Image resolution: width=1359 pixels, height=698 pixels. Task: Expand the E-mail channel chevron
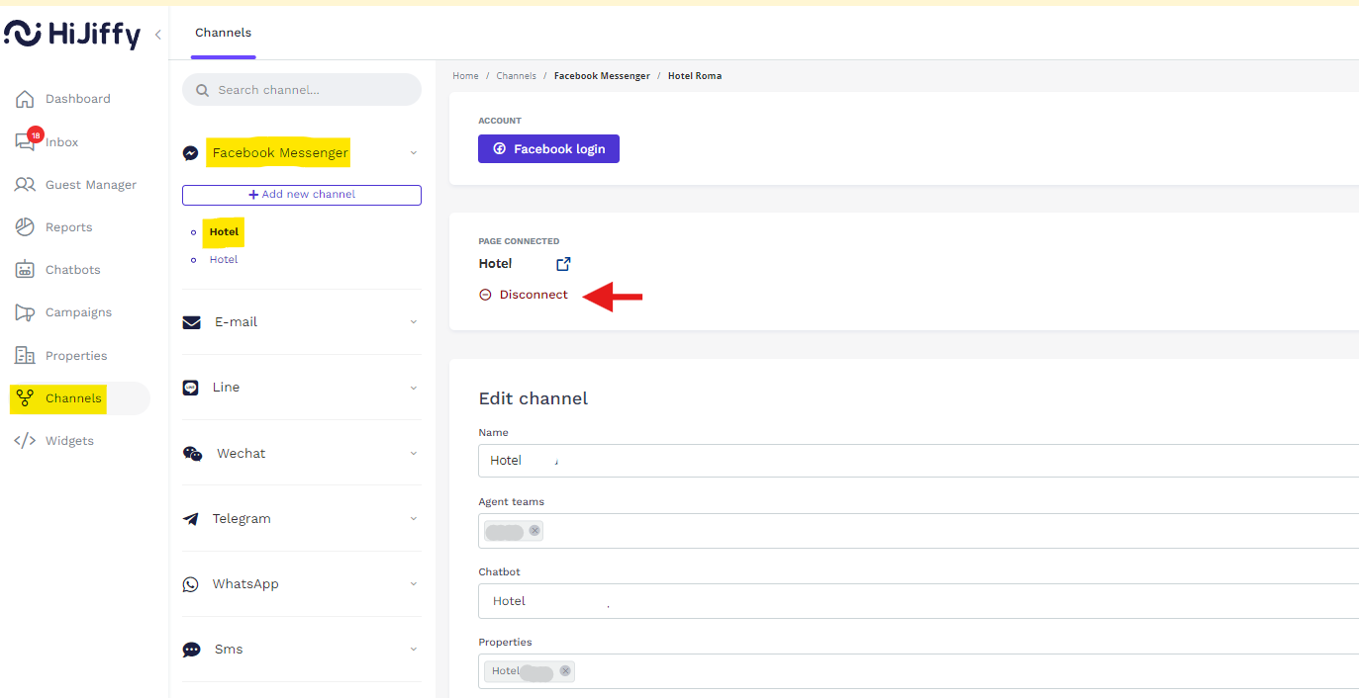click(x=414, y=322)
